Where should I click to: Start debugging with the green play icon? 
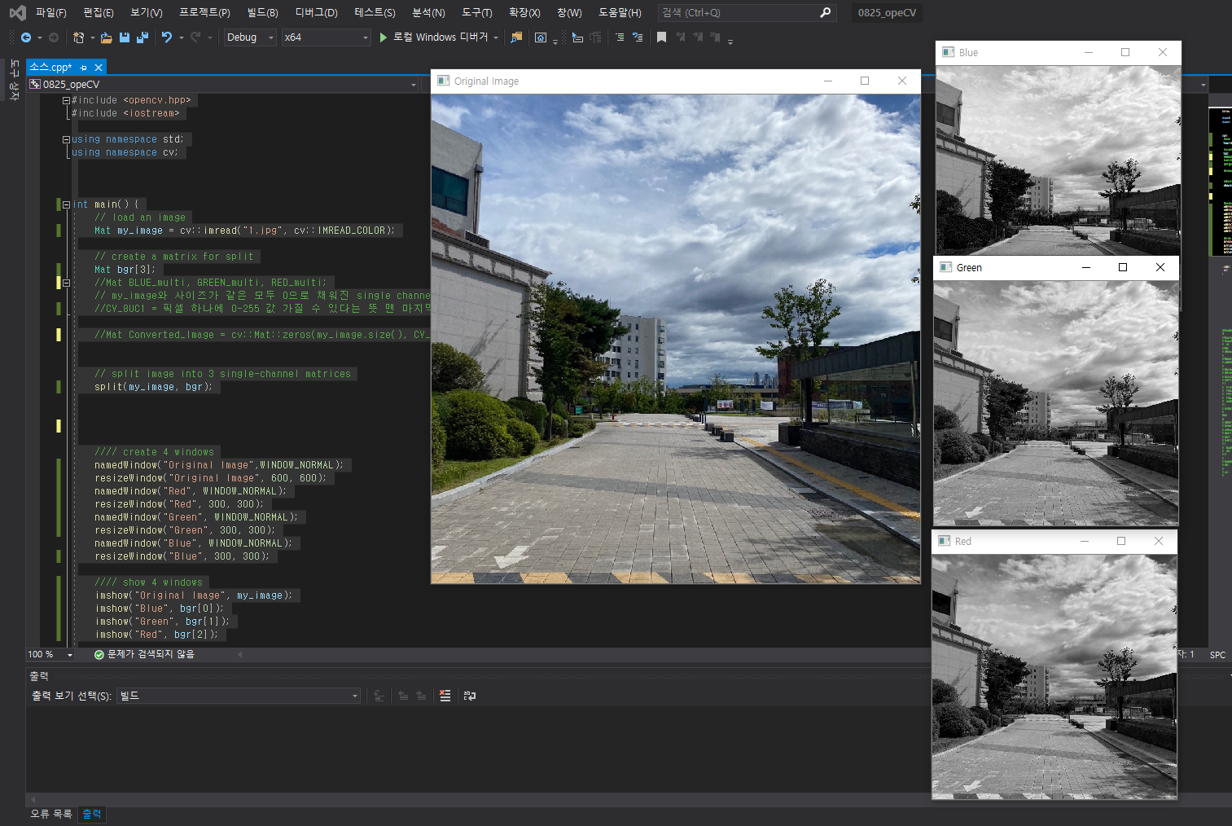coord(384,37)
